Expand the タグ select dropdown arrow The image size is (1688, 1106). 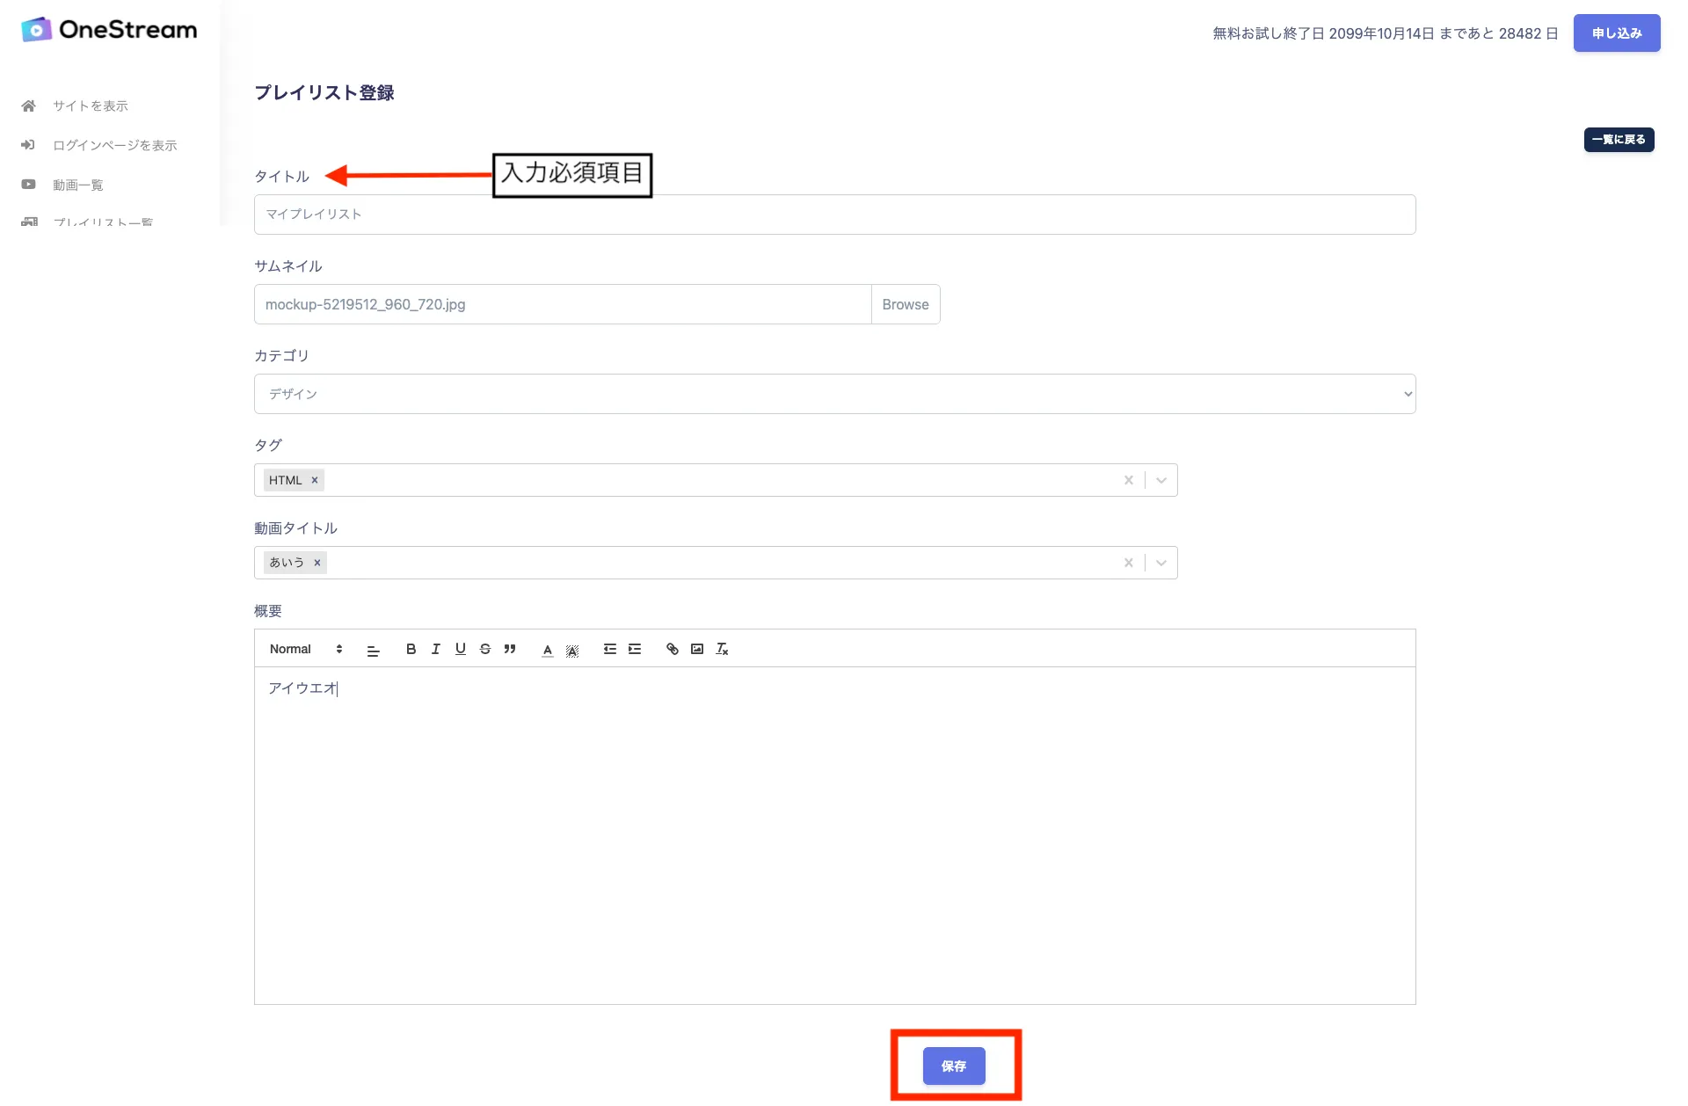[x=1160, y=480]
